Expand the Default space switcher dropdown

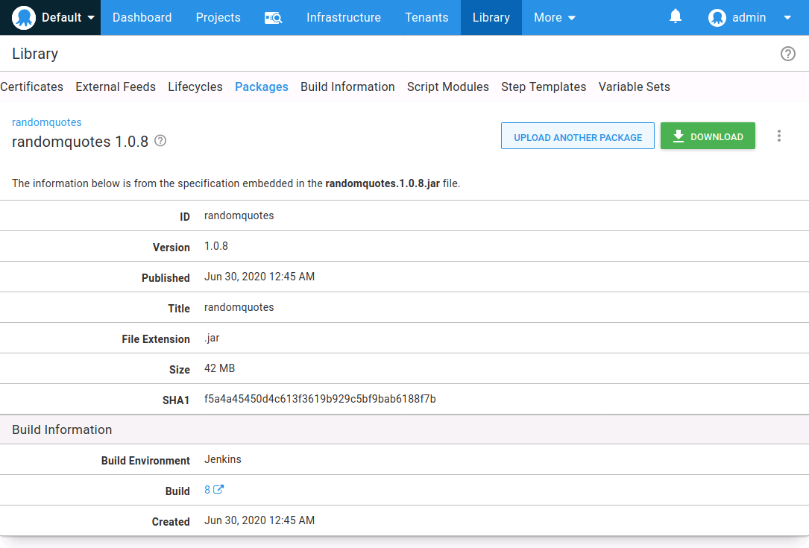point(91,18)
